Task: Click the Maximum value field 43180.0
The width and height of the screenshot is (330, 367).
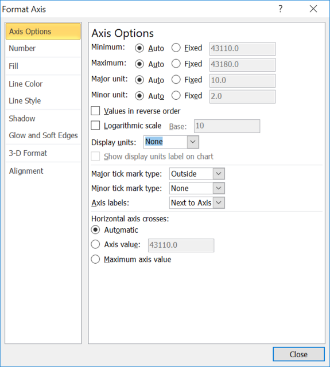Action: click(242, 65)
